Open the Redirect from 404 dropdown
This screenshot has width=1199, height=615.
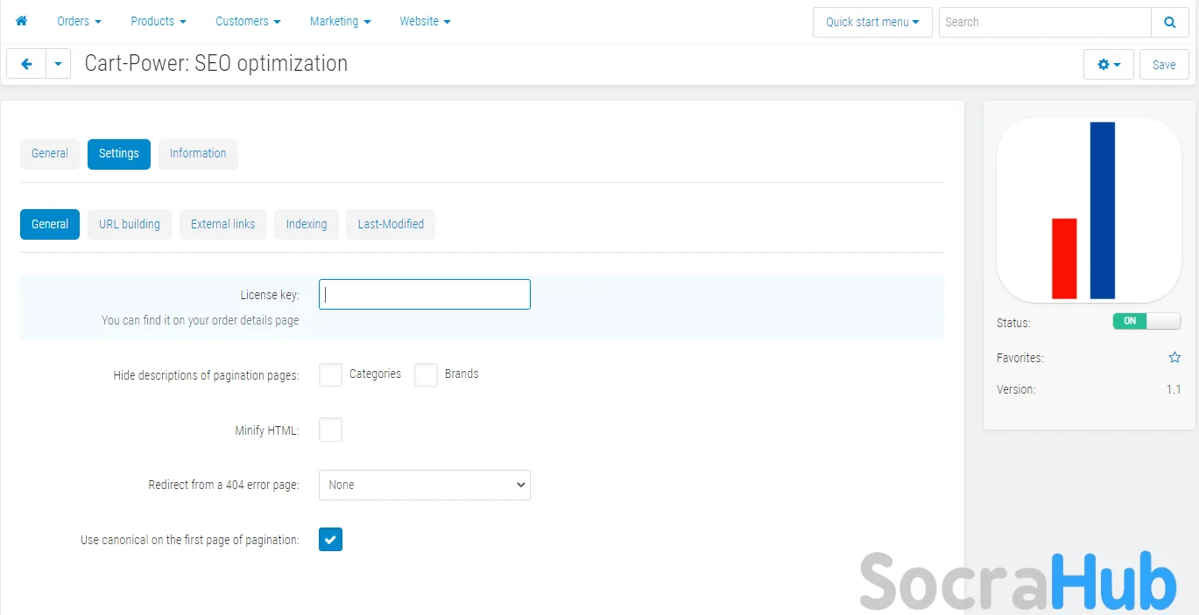pyautogui.click(x=424, y=485)
